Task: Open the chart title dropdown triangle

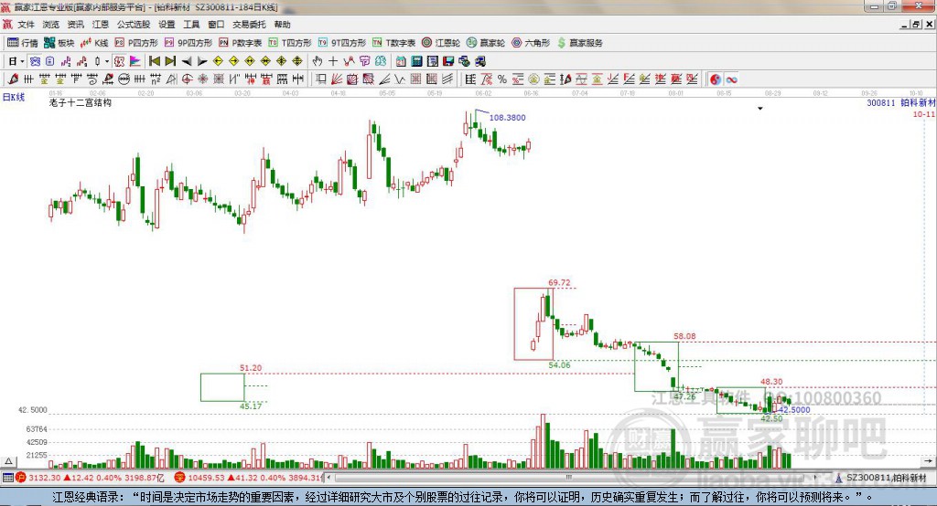Action: (760, 109)
